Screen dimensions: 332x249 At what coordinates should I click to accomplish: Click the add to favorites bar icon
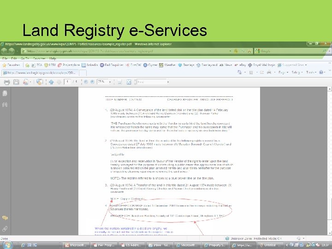pyautogui.click(x=27, y=65)
